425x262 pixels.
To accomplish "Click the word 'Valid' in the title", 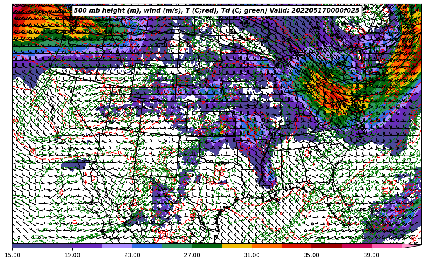I will pyautogui.click(x=280, y=11).
